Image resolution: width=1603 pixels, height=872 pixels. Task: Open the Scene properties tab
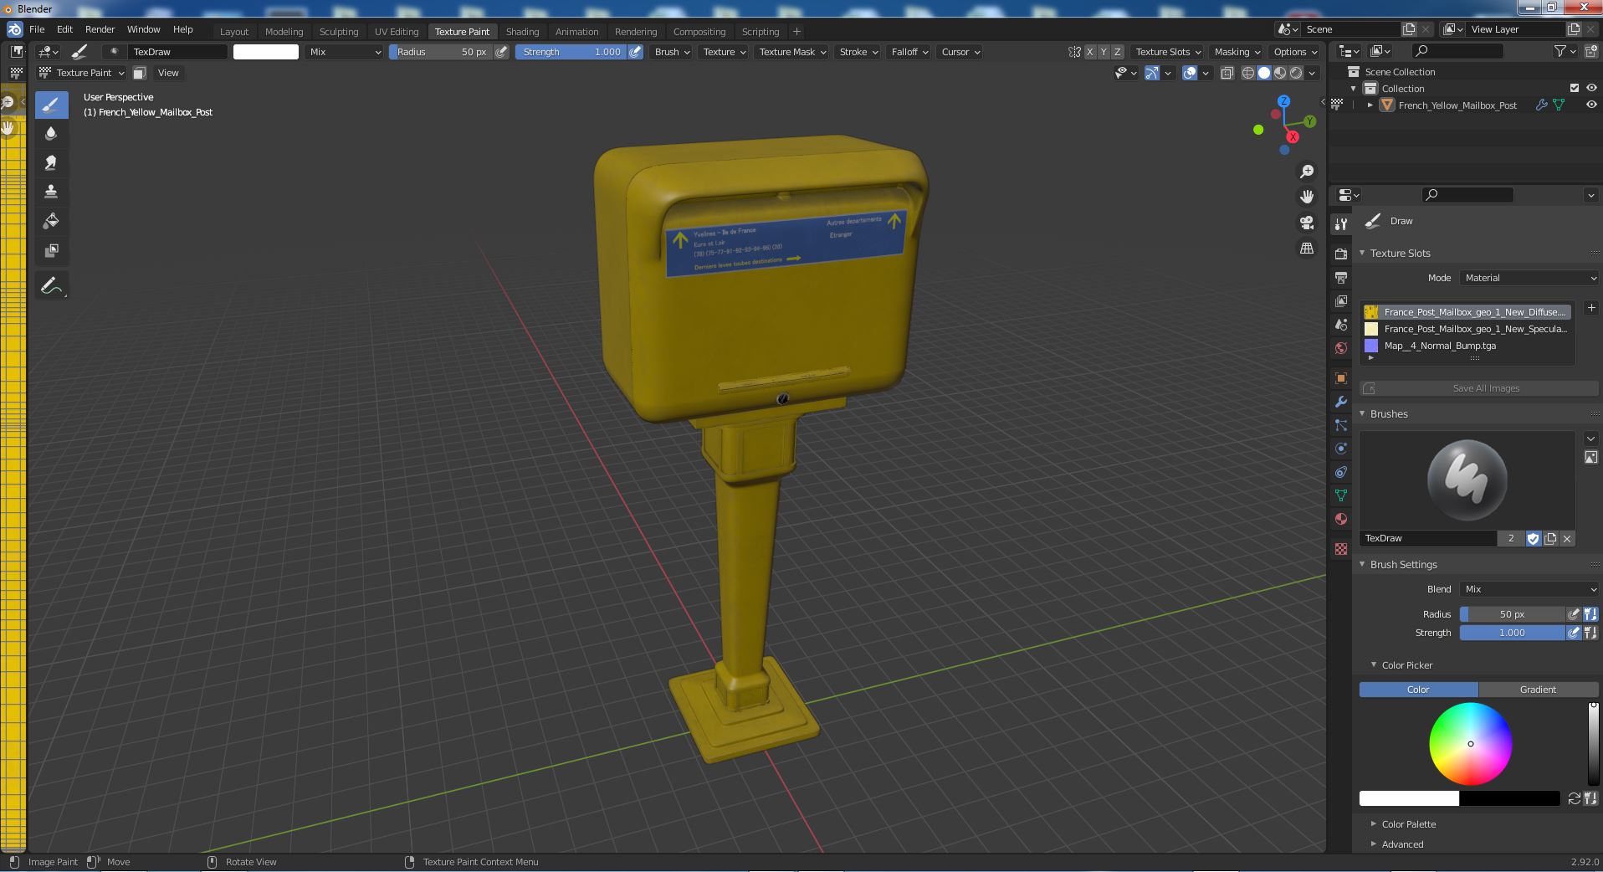click(1341, 324)
